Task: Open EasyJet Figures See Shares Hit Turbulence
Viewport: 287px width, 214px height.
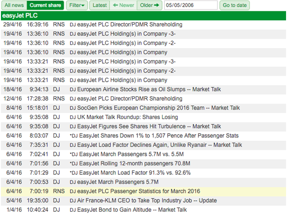Action: coord(145,126)
